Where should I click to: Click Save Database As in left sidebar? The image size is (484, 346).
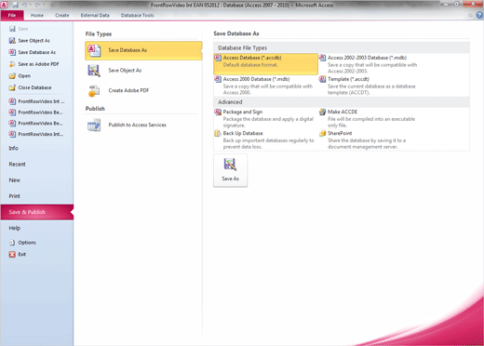37,52
